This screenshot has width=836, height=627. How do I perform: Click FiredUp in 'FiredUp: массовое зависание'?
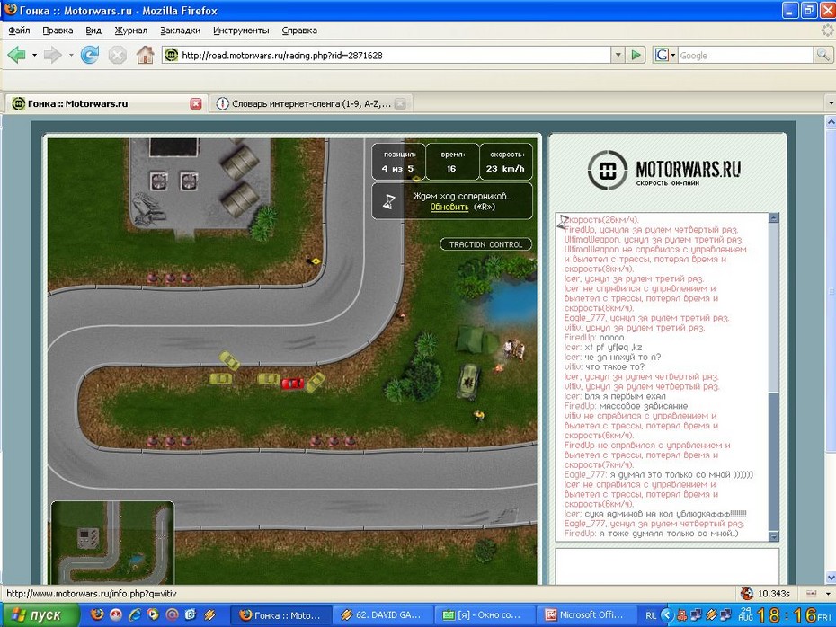coord(580,406)
